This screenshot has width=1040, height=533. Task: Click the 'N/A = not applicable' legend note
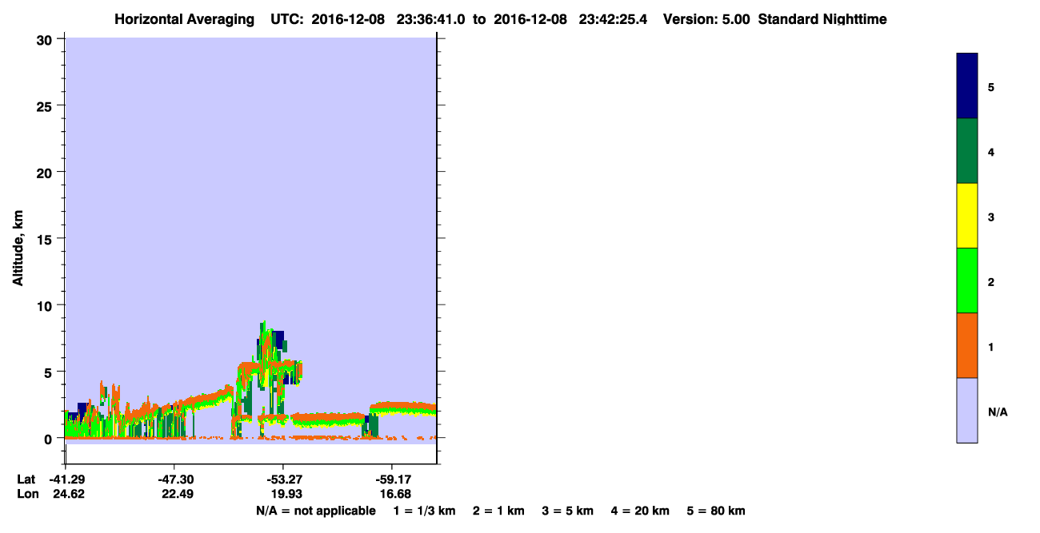click(x=315, y=511)
